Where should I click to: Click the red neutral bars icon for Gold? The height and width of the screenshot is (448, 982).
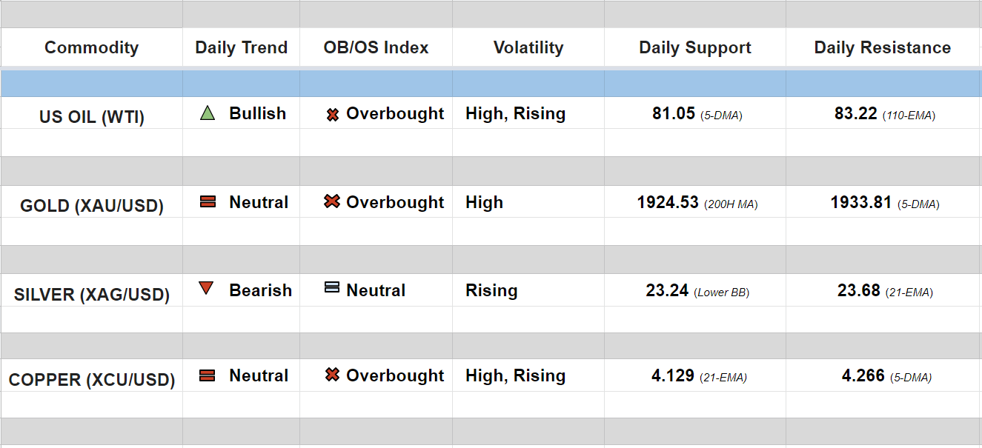coord(208,201)
